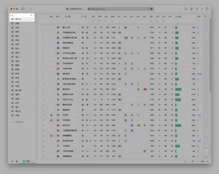Screen dimensions: 219x174
Task: Click the Safari downloads icon
Action: [x=186, y=9]
